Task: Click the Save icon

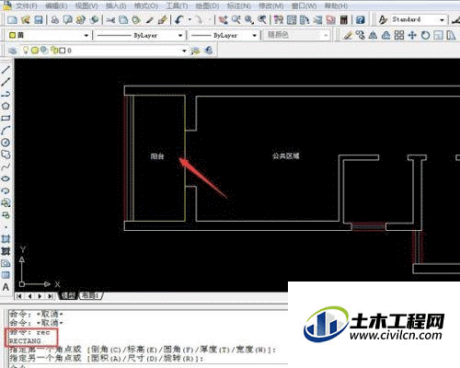Action: click(39, 20)
